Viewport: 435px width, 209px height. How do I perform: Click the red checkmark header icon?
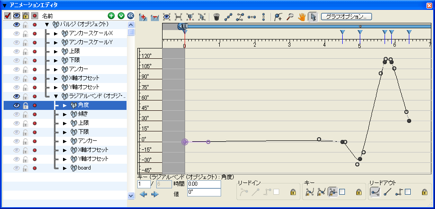8,16
